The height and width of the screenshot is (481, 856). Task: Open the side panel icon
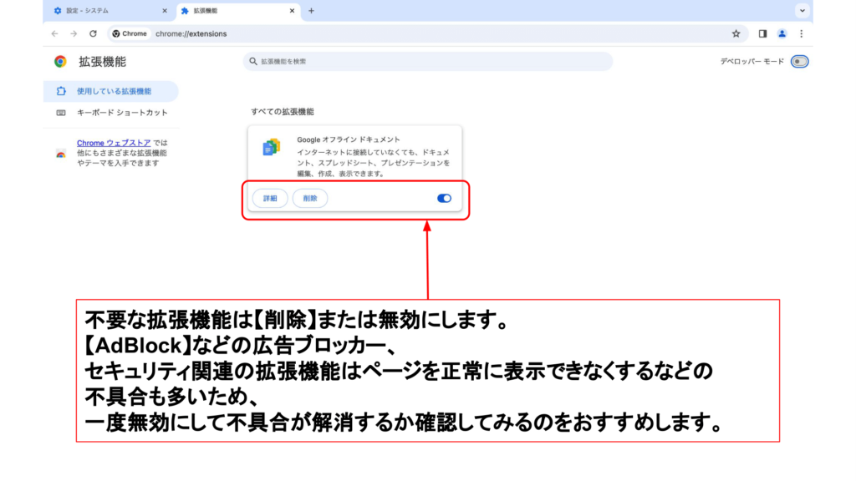pos(762,33)
